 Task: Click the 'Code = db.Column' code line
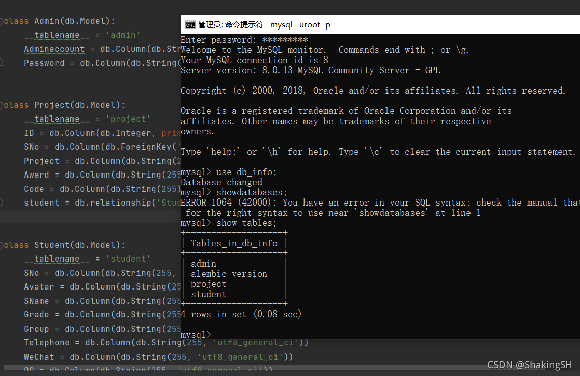pyautogui.click(x=102, y=189)
